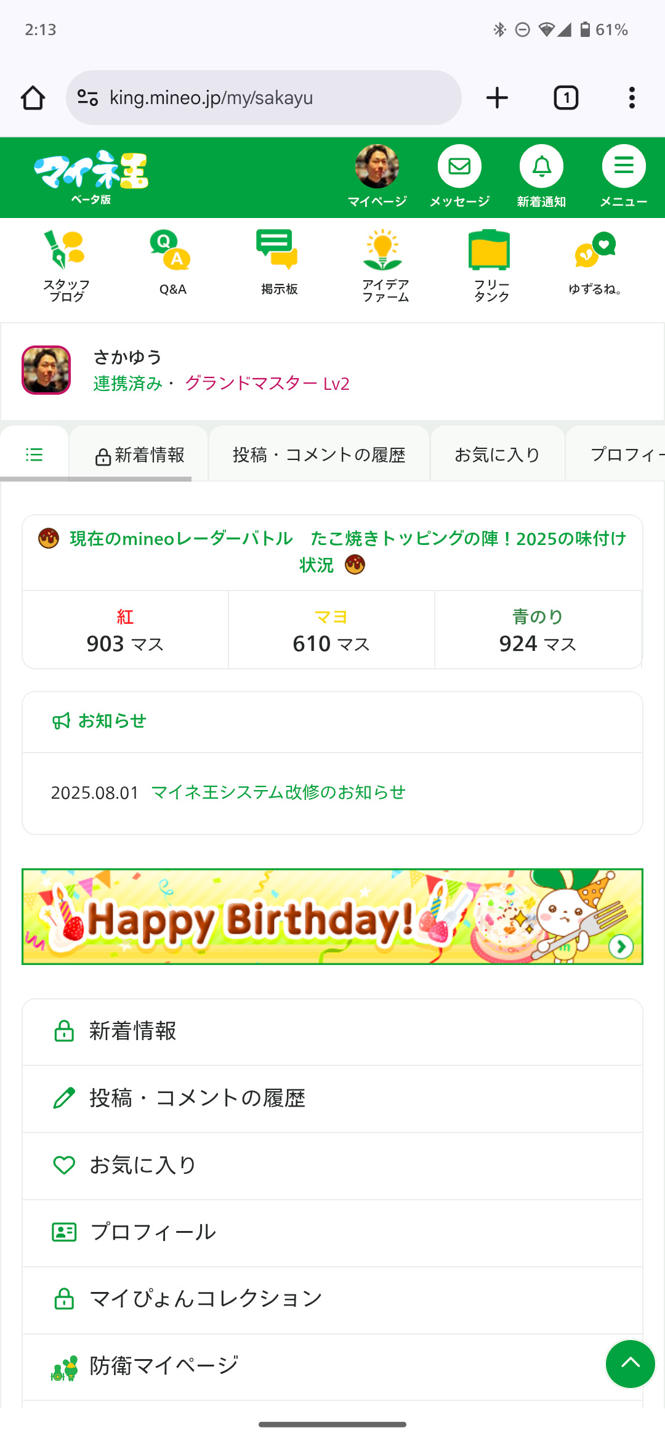Open the メッセージ envelope icon
This screenshot has width=665, height=1441.
pyautogui.click(x=459, y=167)
